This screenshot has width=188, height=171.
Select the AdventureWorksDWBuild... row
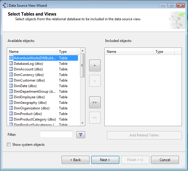[x=43, y=58]
